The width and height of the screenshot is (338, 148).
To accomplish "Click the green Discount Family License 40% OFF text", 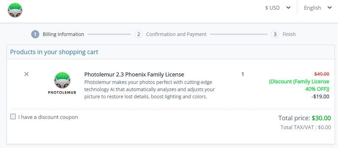I will (x=299, y=85).
